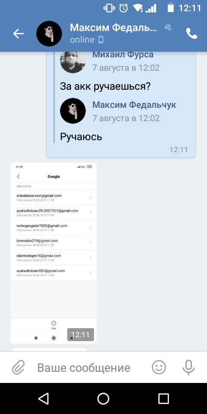207x414 pixels.
Task: Open Максим Федальчук's header avatar
Action: (x=49, y=34)
